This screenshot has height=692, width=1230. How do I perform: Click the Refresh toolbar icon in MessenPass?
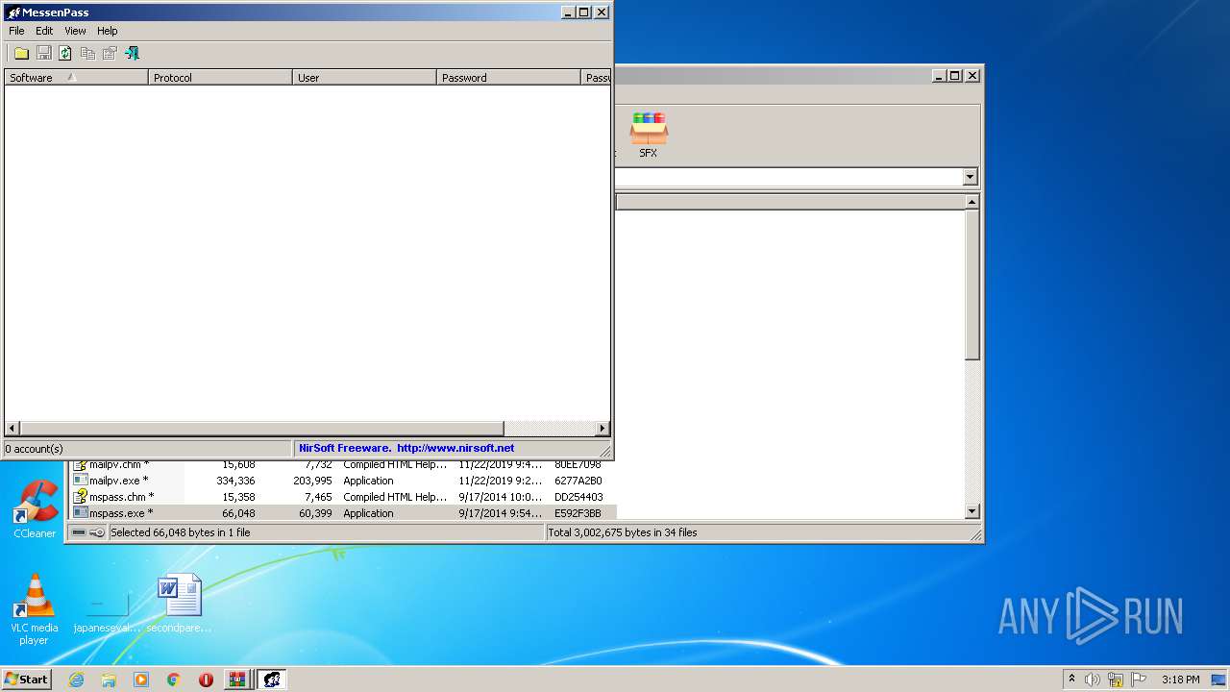coord(65,54)
